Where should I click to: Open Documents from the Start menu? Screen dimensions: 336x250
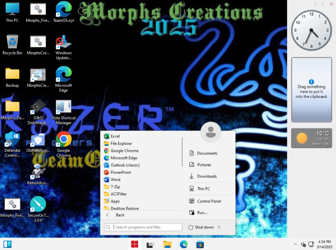[x=210, y=153]
